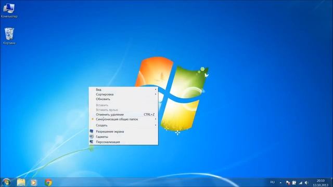Expand the arrow beside Вид
This screenshot has height=187, width=333.
tap(156, 89)
